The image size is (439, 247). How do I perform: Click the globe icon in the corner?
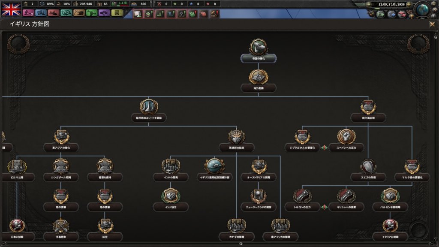(x=422, y=10)
